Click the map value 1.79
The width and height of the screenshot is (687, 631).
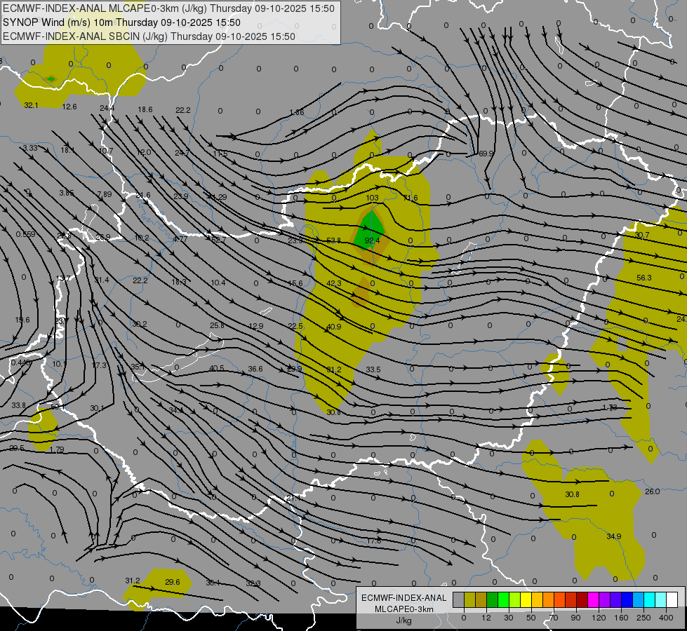coord(57,449)
